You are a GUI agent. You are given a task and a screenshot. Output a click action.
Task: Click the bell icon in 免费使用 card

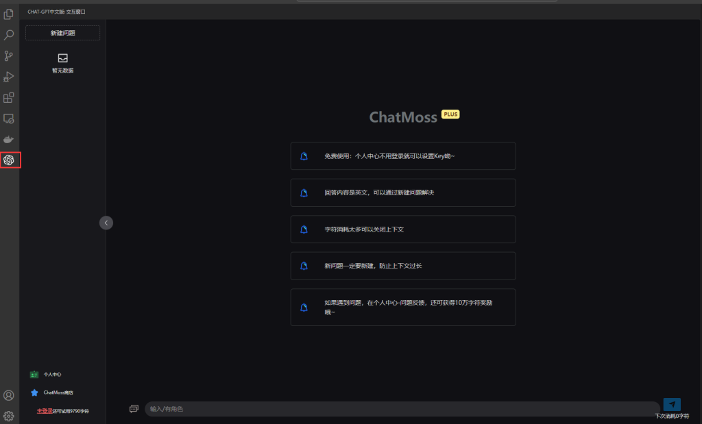click(304, 156)
